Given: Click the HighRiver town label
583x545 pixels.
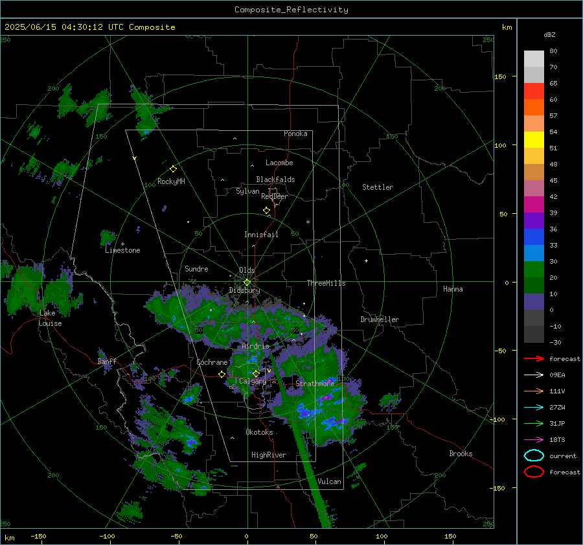Looking at the screenshot, I should click(x=269, y=455).
